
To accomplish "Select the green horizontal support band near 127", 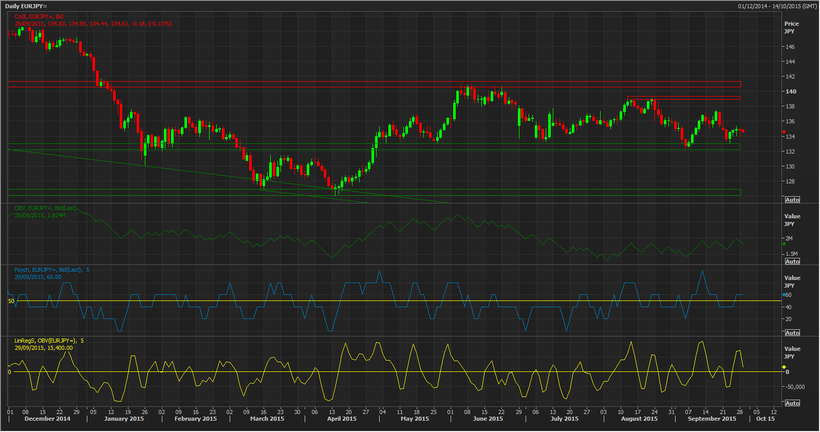I will (x=374, y=193).
